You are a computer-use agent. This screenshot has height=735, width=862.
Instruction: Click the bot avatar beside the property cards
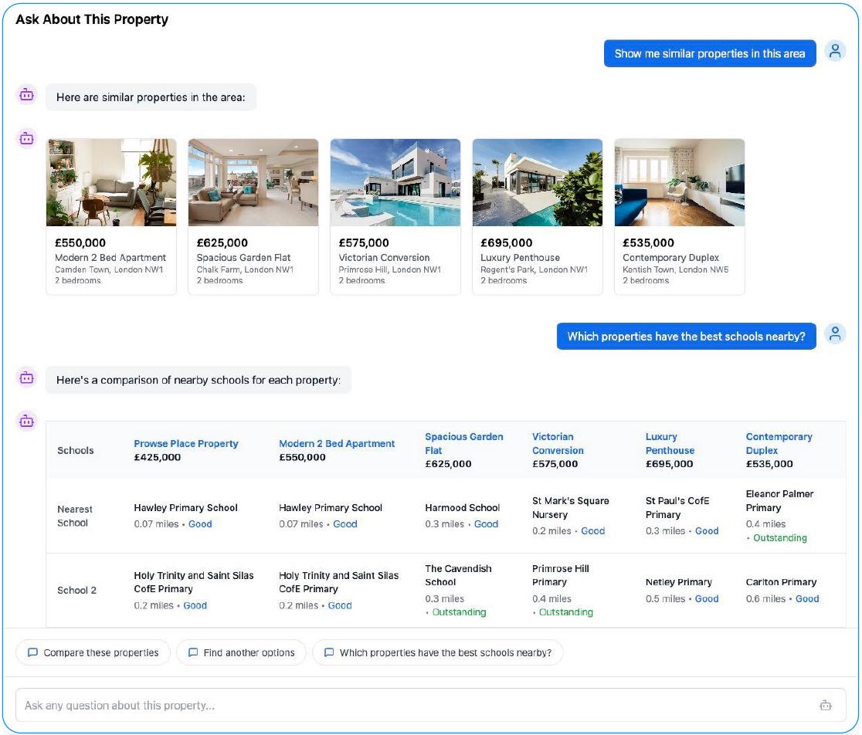tap(27, 139)
